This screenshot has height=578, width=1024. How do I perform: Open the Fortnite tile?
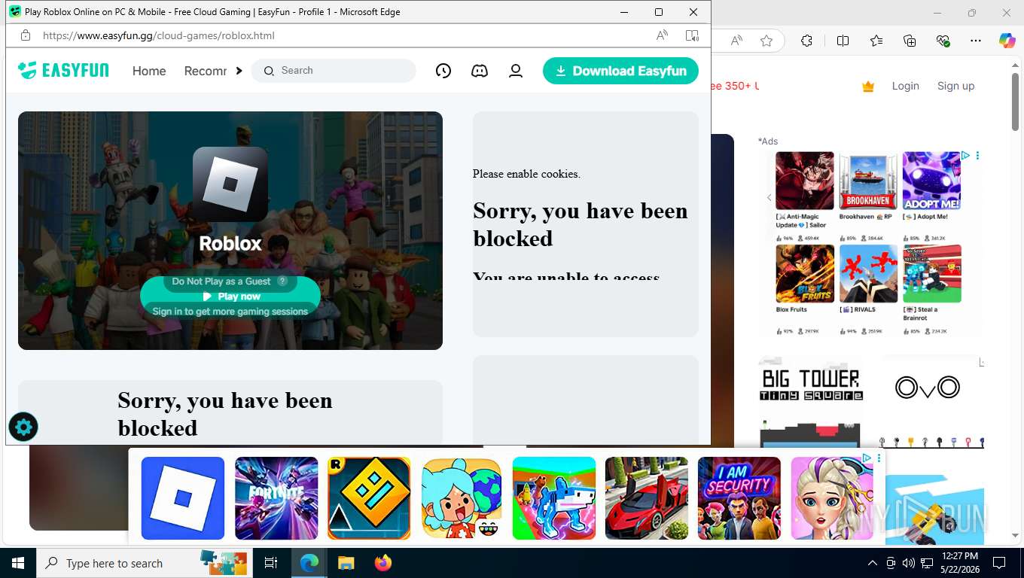pyautogui.click(x=276, y=498)
